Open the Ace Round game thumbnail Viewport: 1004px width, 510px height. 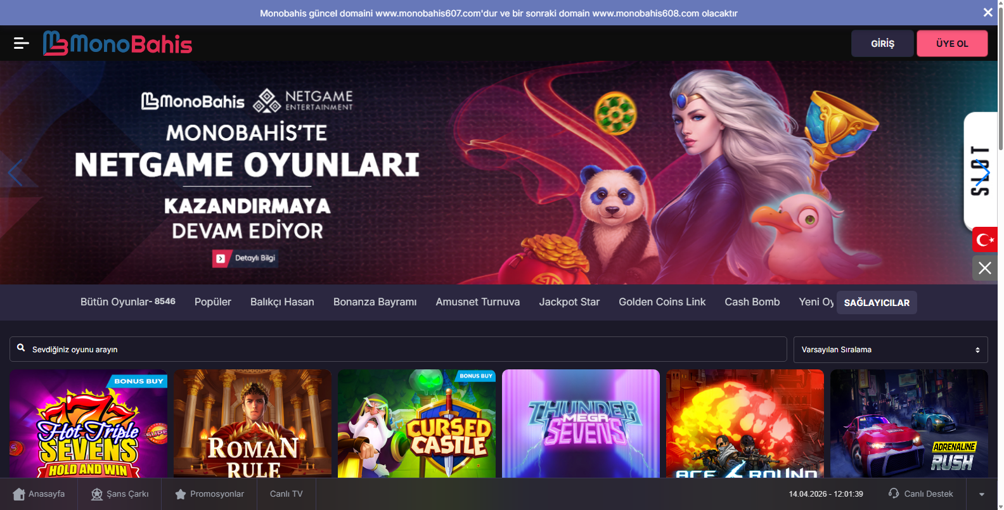[745, 424]
